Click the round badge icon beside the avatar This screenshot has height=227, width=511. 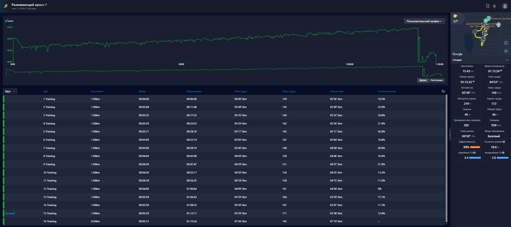click(x=494, y=6)
